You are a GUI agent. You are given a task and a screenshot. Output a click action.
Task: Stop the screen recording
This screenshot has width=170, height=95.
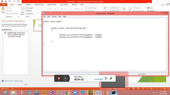pos(59,78)
